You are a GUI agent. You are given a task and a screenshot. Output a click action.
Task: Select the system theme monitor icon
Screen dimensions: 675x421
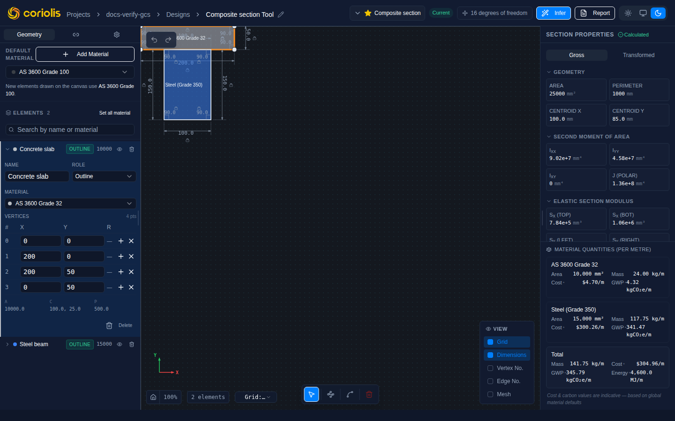[643, 13]
